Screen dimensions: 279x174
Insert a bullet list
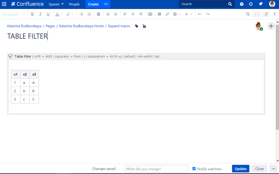(81, 14)
